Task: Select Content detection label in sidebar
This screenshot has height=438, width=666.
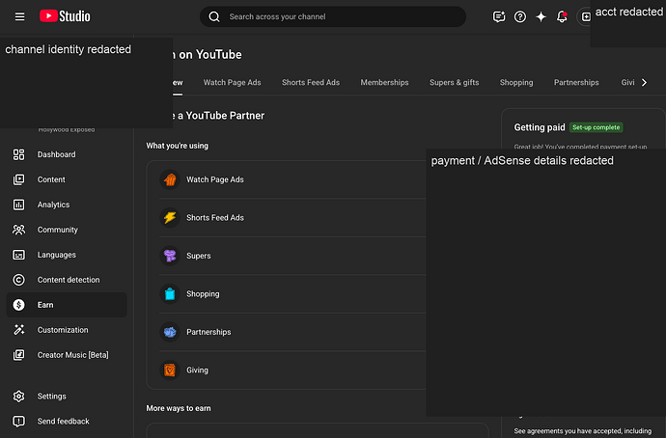Action: (69, 280)
